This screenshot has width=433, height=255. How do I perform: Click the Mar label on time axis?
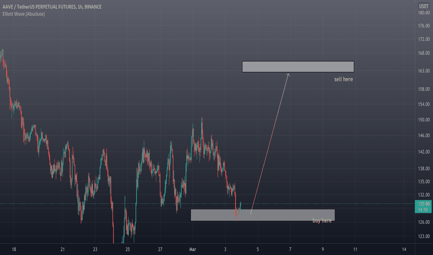tap(192, 249)
